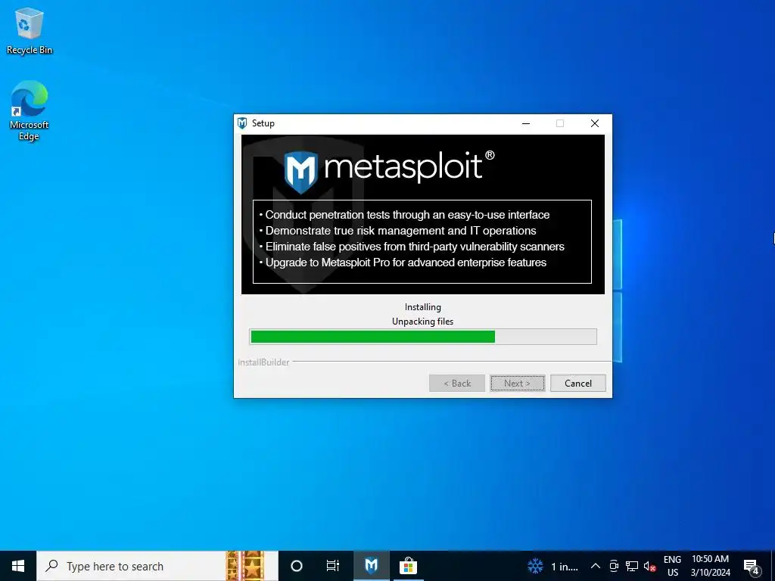Open Cortana circle icon on the taskbar
This screenshot has height=581, width=775.
point(297,566)
